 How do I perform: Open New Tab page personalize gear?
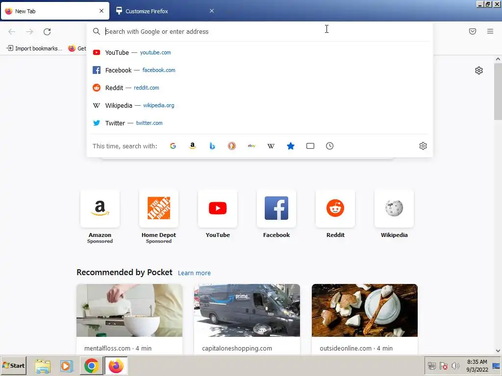pyautogui.click(x=479, y=70)
